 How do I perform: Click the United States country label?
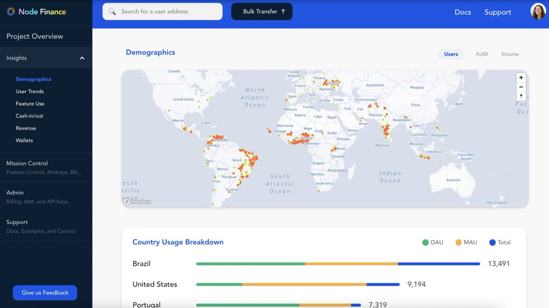(x=155, y=284)
